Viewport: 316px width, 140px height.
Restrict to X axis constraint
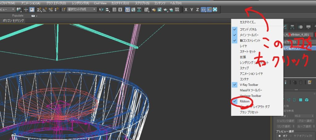pos(186,10)
